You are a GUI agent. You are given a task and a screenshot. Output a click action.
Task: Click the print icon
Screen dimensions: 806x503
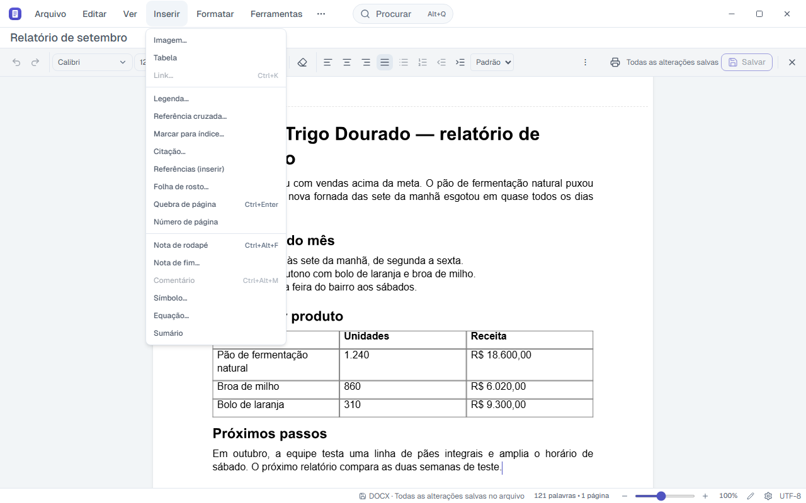[x=615, y=62]
